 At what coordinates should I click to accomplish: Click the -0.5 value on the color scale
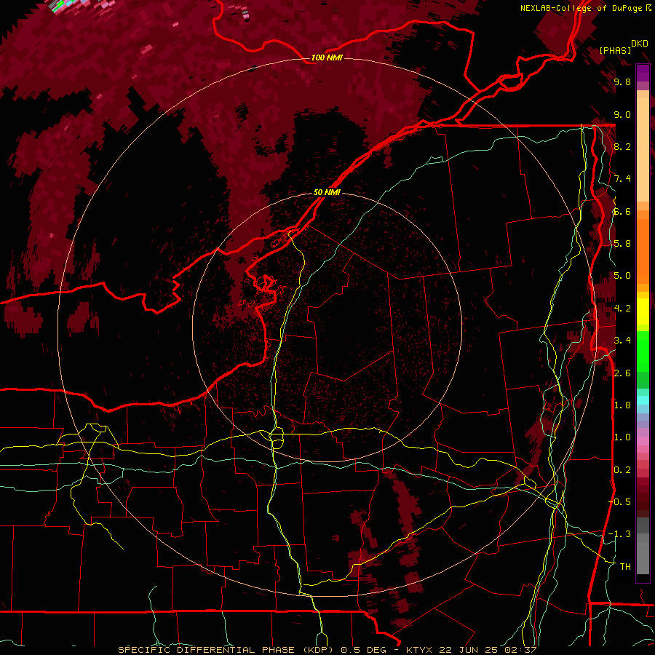tap(619, 502)
